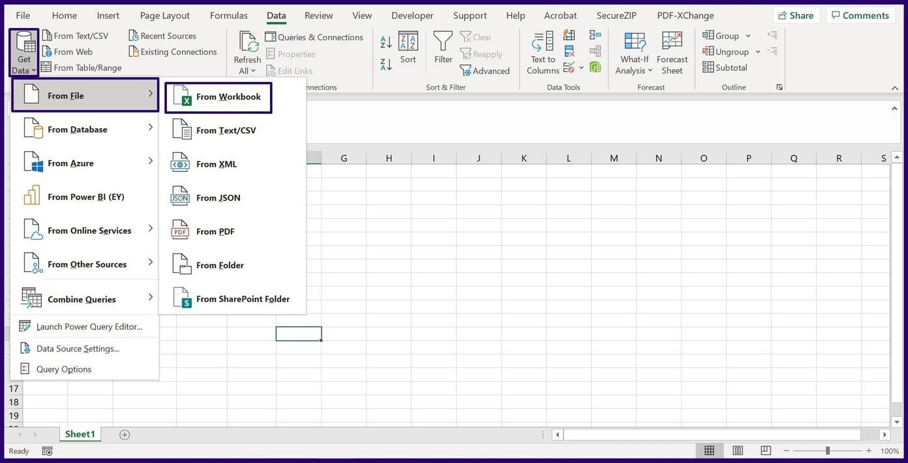Open What-If Analysis dropdown

tap(634, 53)
